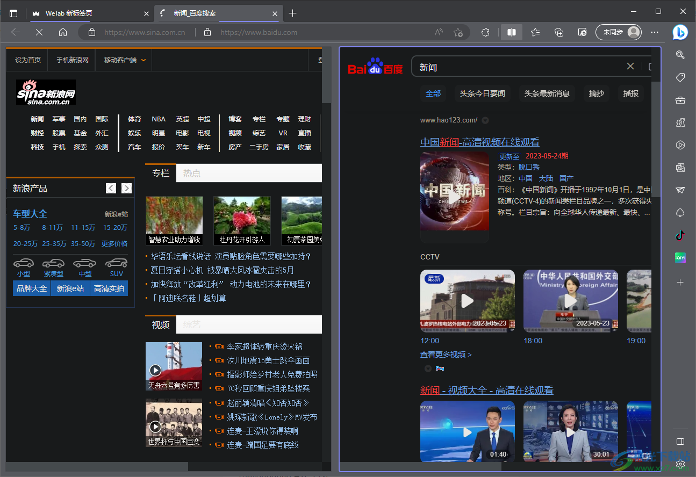
Task: Open the 牡丹花开引游人 thumbnail
Action: 242,221
